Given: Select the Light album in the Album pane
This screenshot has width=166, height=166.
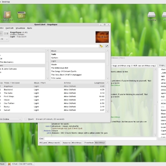Looking at the screenshot, I should (x=78, y=61).
